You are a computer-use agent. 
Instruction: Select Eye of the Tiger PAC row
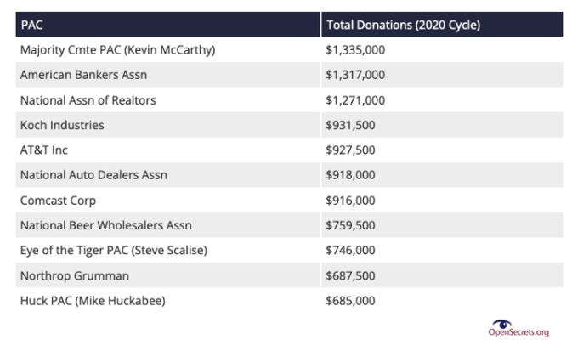tap(289, 251)
